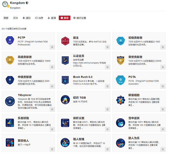Click the favorites count text 0/2
Screen dimensions: 169x159
coord(14,29)
